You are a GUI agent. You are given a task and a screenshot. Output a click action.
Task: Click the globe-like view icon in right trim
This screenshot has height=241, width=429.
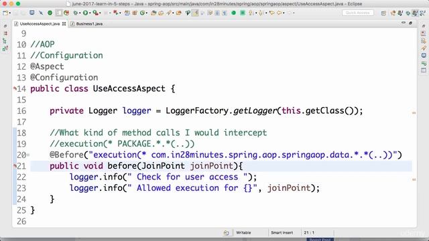[424, 56]
